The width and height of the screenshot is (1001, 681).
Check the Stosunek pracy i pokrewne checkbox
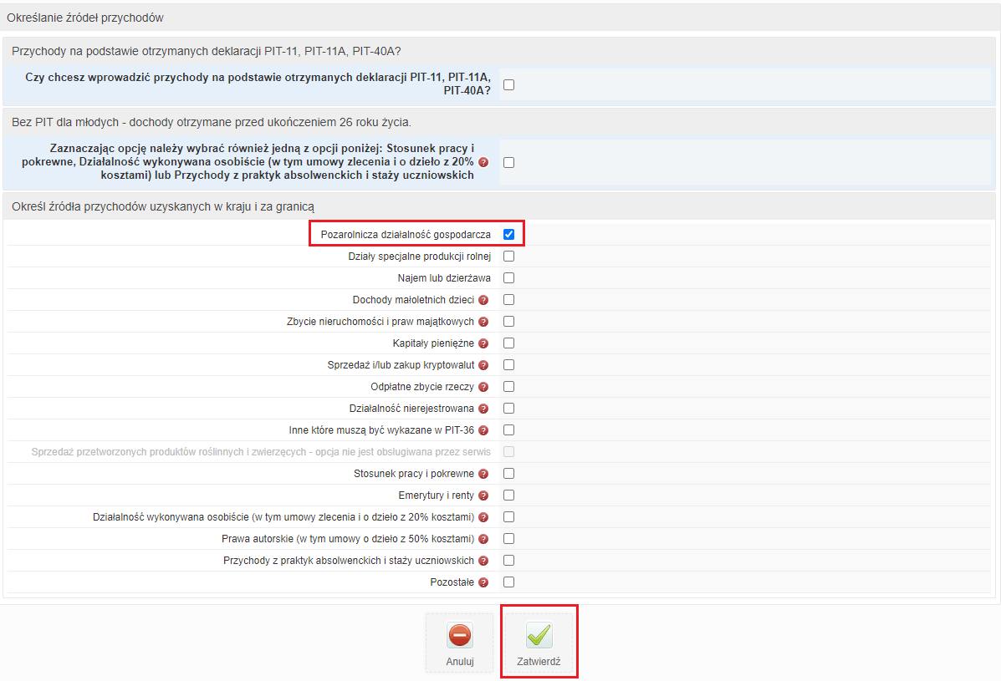click(x=508, y=472)
